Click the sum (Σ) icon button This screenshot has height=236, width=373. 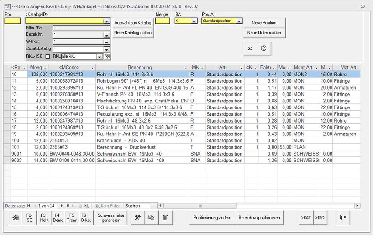pyautogui.click(x=249, y=48)
